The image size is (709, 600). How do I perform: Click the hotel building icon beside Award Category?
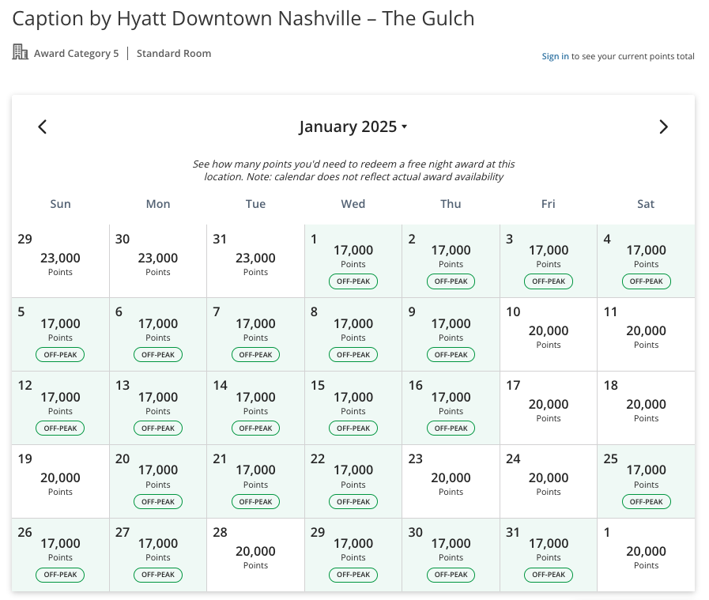coord(20,52)
